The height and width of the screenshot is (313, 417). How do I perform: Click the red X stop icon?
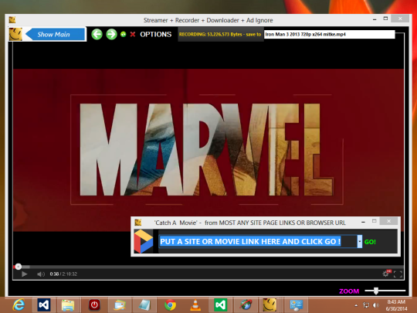point(133,34)
